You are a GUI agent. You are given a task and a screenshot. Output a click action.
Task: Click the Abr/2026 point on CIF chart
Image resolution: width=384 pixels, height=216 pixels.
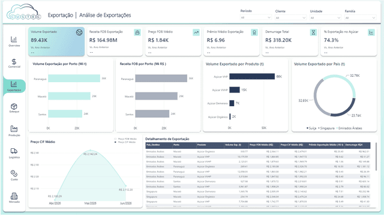[55, 200]
